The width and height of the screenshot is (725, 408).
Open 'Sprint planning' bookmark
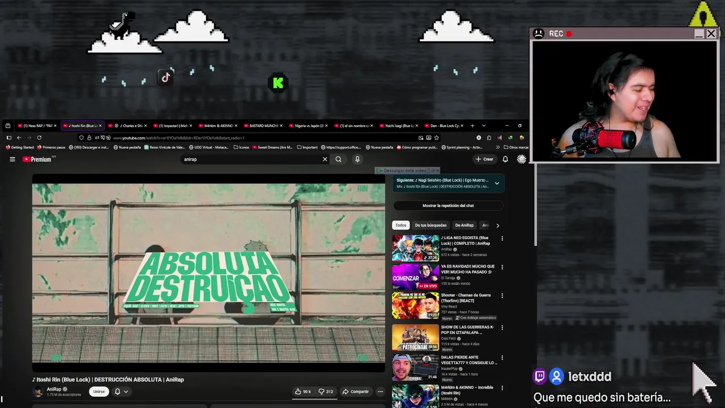point(461,147)
